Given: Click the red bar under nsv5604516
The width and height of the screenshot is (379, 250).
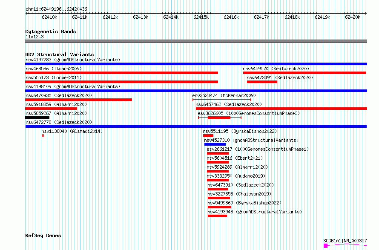Looking at the screenshot, I should pyautogui.click(x=218, y=162).
